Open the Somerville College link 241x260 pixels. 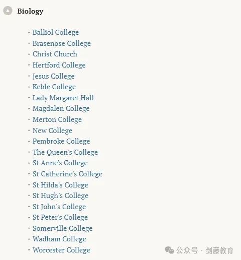point(63,228)
